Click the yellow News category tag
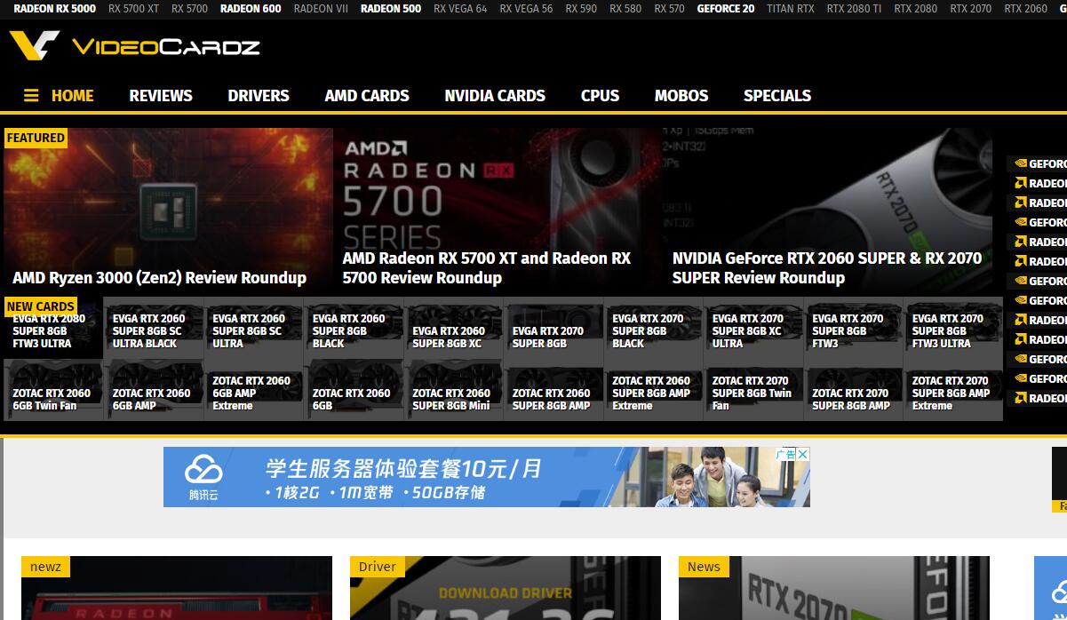 [x=704, y=567]
